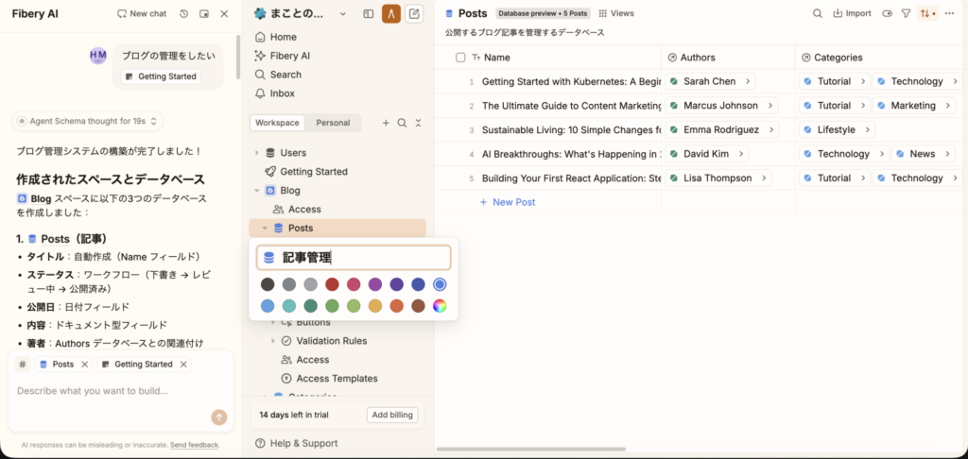Image resolution: width=968 pixels, height=459 pixels.
Task: Add a New Post row
Action: click(x=508, y=202)
